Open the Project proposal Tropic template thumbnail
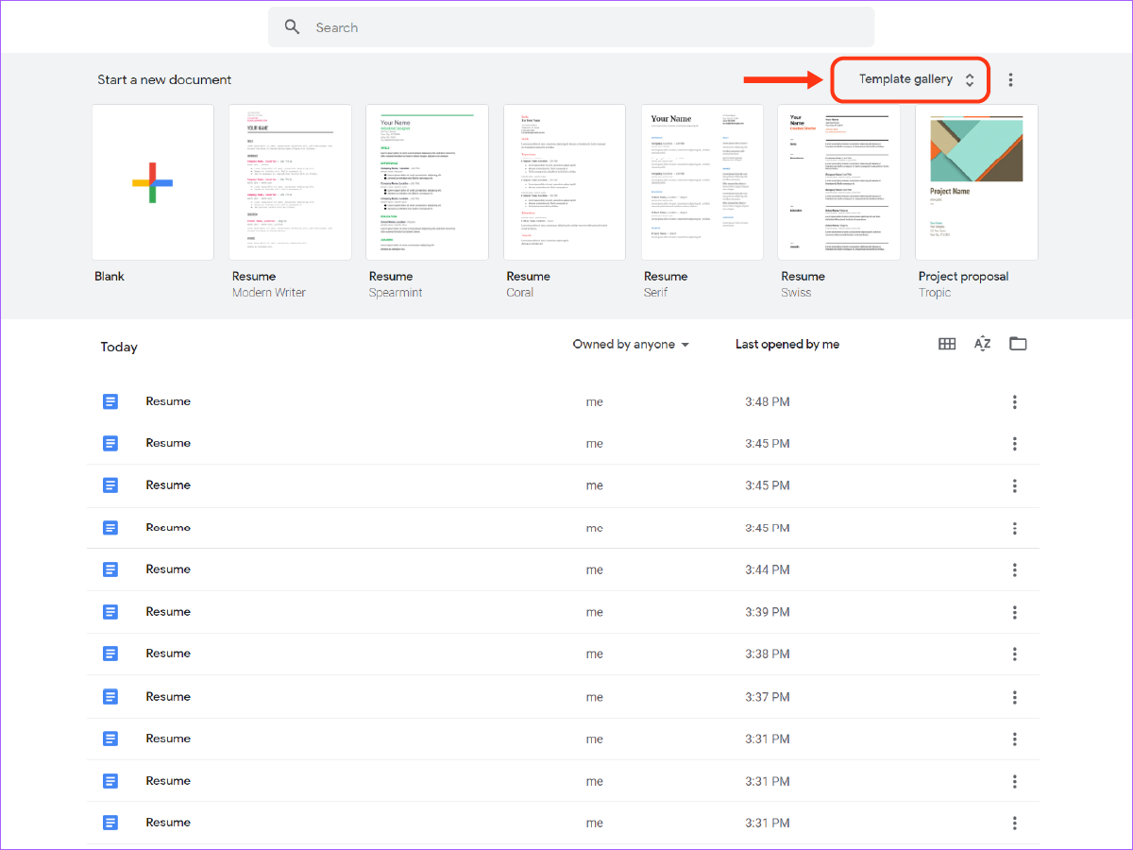Viewport: 1133px width, 850px height. (976, 182)
